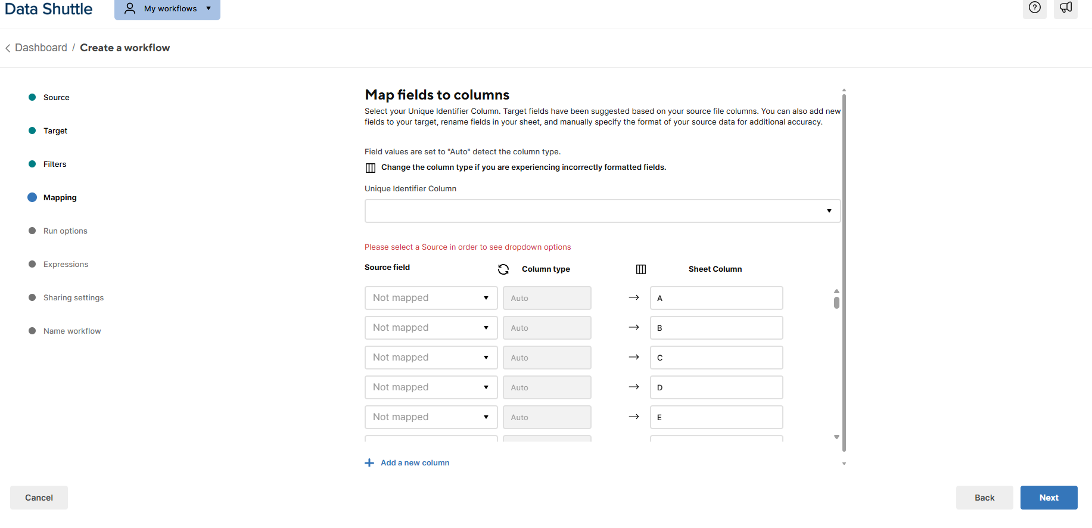The width and height of the screenshot is (1092, 528).
Task: Click the arrow pointing to sheet column C
Action: (x=634, y=357)
